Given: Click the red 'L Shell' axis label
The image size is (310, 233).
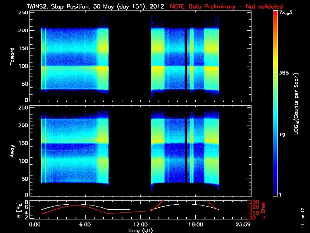Looking at the screenshot, I should [263, 210].
